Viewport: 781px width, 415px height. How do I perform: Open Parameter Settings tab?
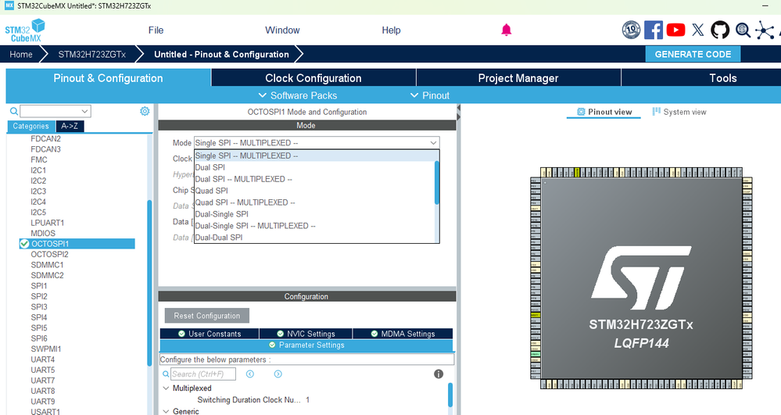click(306, 345)
